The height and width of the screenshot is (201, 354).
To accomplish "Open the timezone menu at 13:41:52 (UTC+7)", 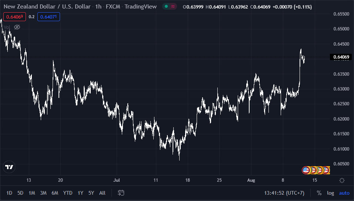I will click(x=284, y=193).
